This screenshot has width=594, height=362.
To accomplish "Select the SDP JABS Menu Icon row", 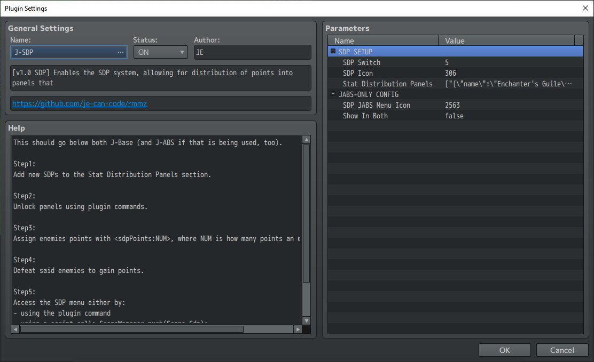I will point(455,105).
